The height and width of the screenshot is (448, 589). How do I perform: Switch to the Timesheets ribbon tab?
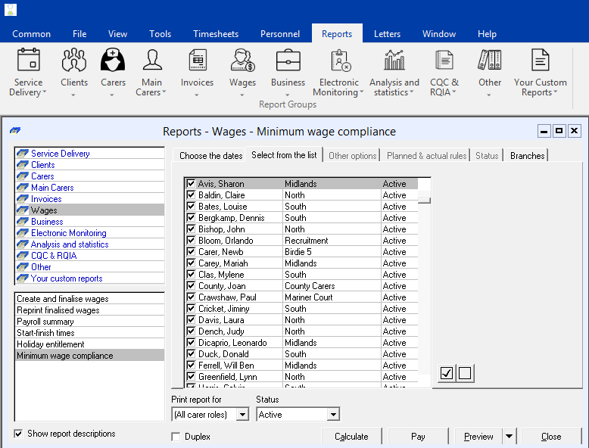[216, 34]
